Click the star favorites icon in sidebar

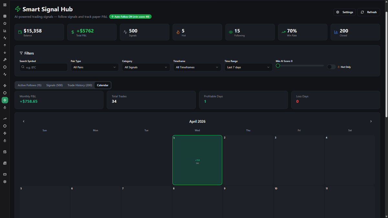pyautogui.click(x=5, y=24)
